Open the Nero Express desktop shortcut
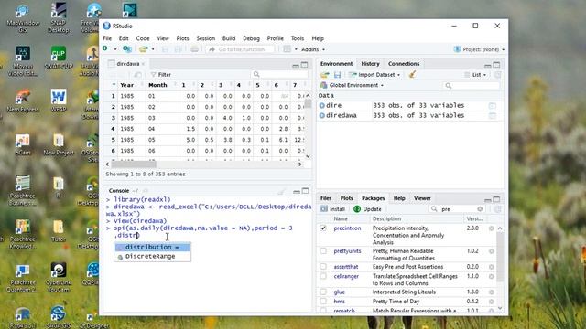This screenshot has height=329, width=586. (23, 101)
